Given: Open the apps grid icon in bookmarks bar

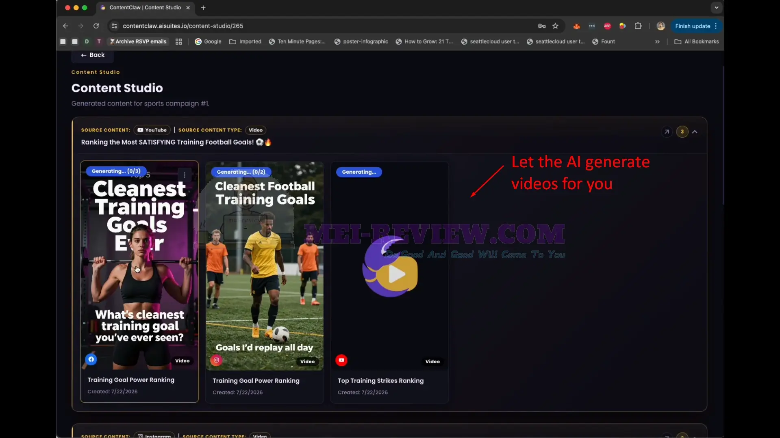Looking at the screenshot, I should click(178, 41).
